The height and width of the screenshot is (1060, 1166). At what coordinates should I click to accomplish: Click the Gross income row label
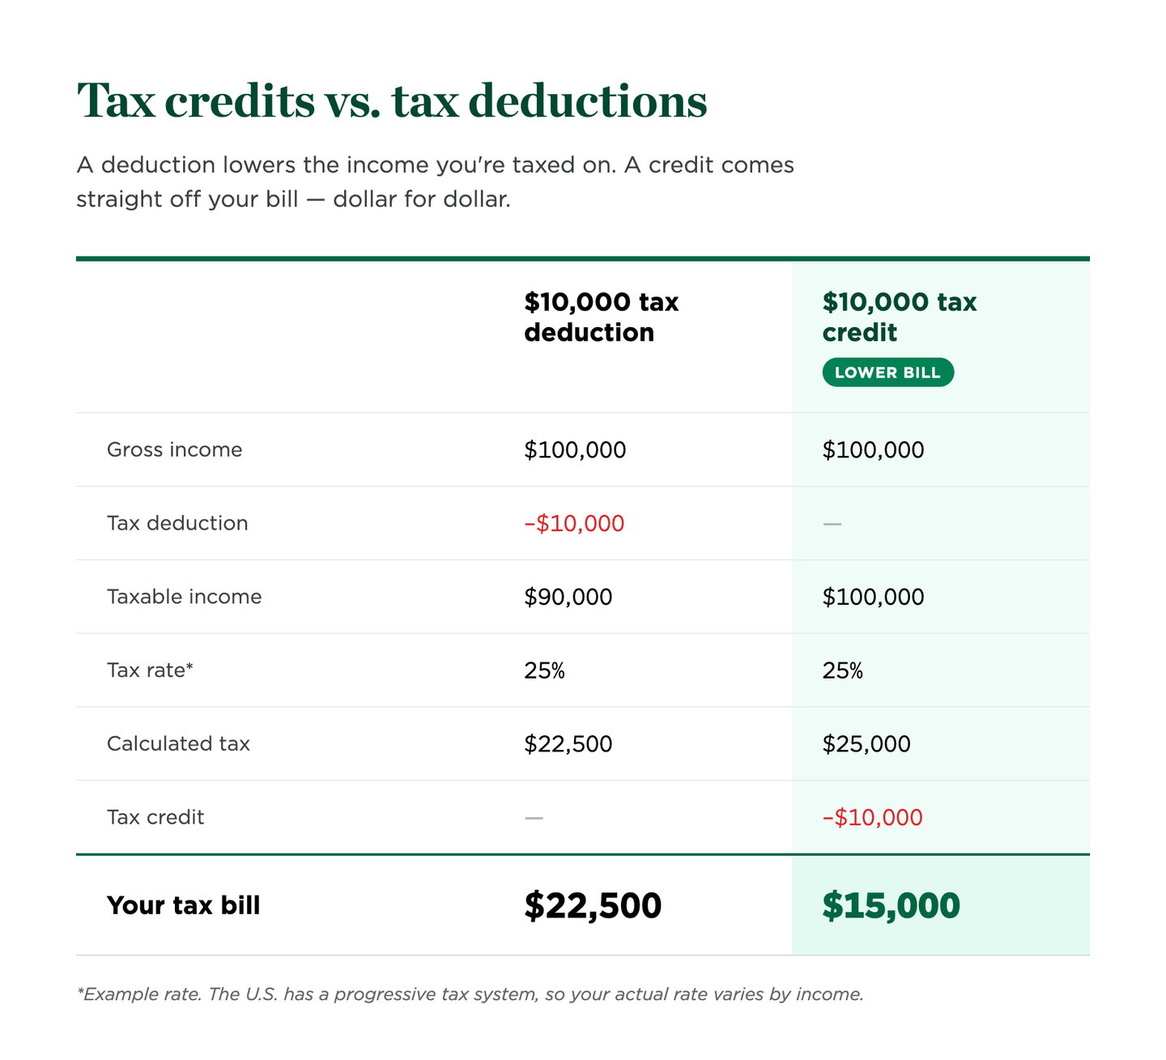pyautogui.click(x=175, y=449)
